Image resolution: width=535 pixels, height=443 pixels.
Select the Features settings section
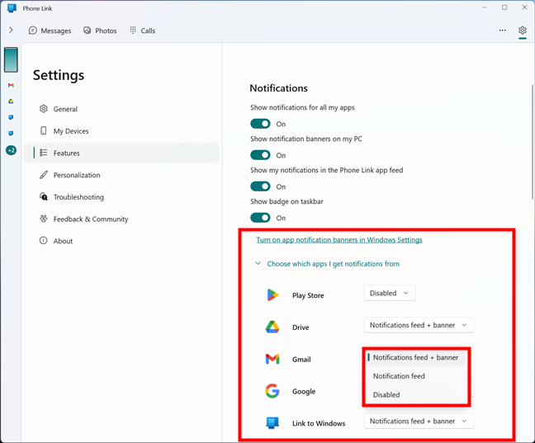(121, 153)
